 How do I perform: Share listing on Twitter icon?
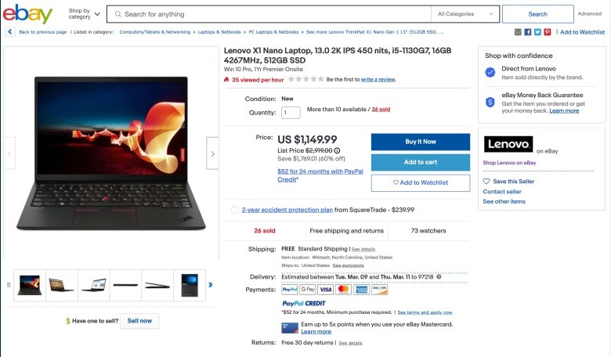coord(537,32)
